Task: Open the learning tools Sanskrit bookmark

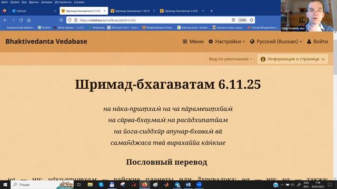Action: point(193,27)
